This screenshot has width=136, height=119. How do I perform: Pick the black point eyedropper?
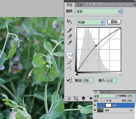click(69, 31)
